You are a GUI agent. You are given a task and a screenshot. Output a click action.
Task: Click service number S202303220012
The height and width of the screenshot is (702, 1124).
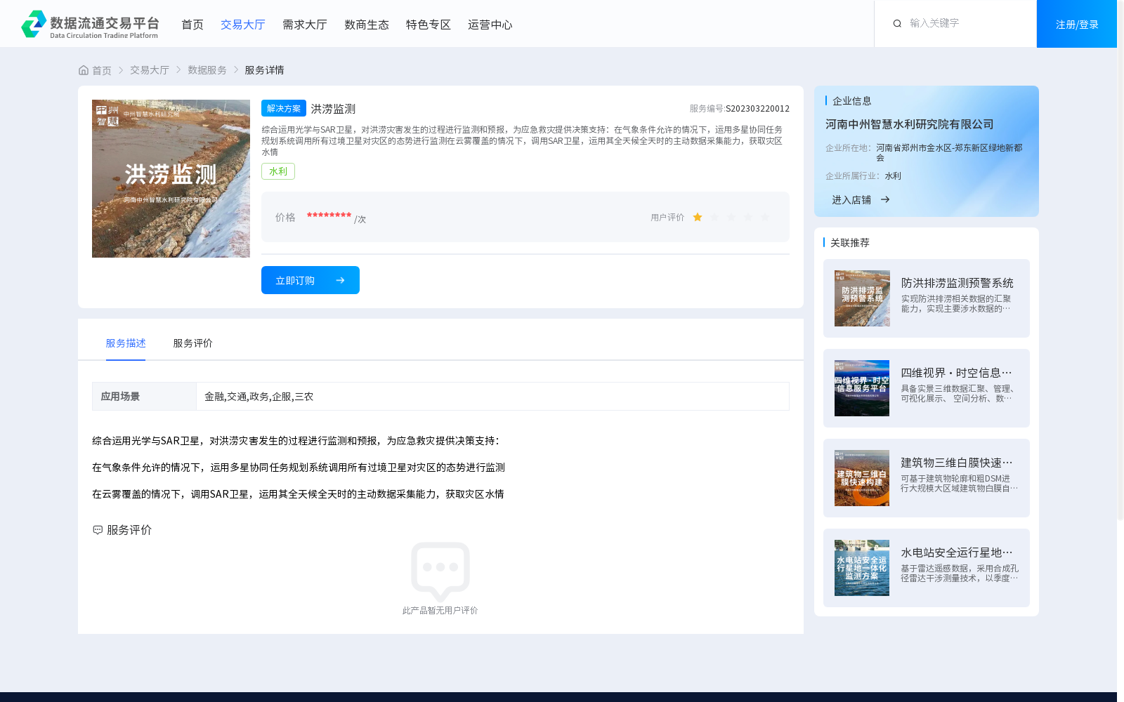[757, 109]
